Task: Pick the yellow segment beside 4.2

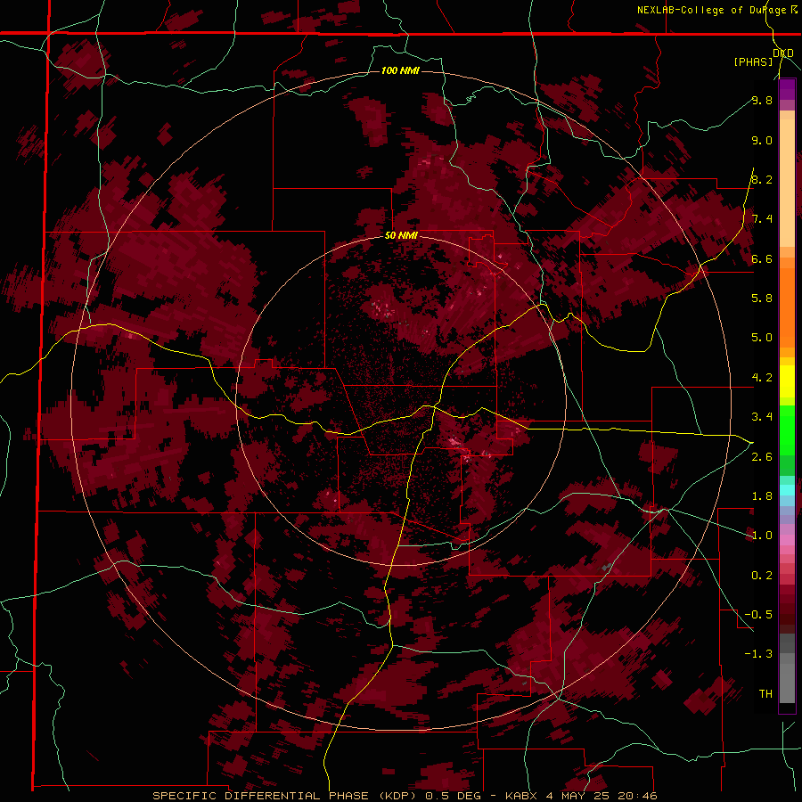Action: coord(787,381)
